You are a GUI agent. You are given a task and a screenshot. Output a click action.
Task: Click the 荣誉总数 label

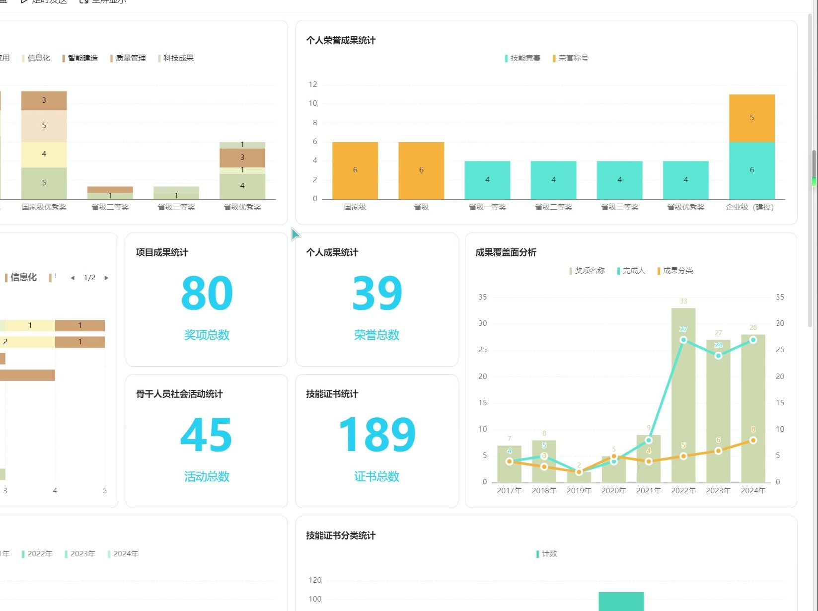[376, 335]
